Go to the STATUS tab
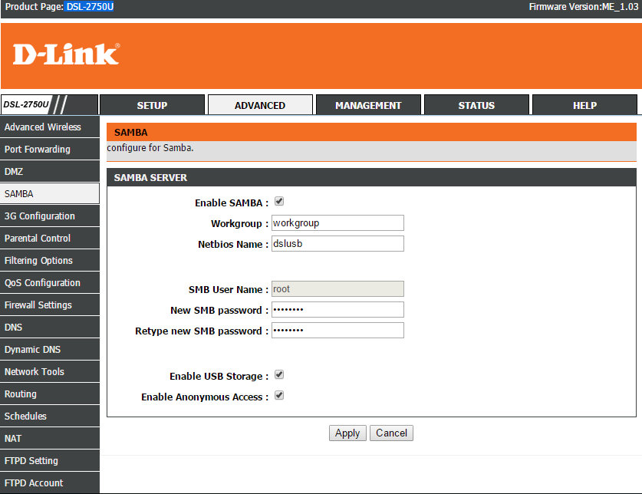This screenshot has width=642, height=494. (476, 105)
